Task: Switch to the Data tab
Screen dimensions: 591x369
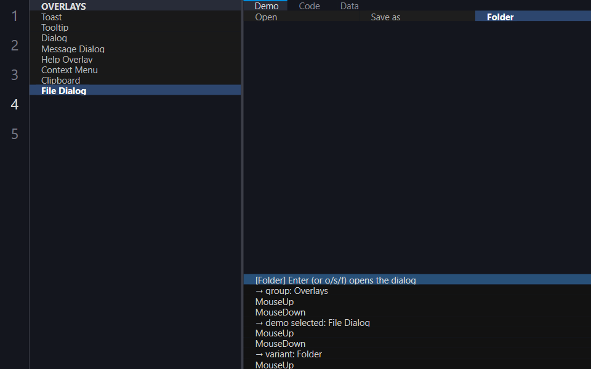Action: tap(350, 6)
